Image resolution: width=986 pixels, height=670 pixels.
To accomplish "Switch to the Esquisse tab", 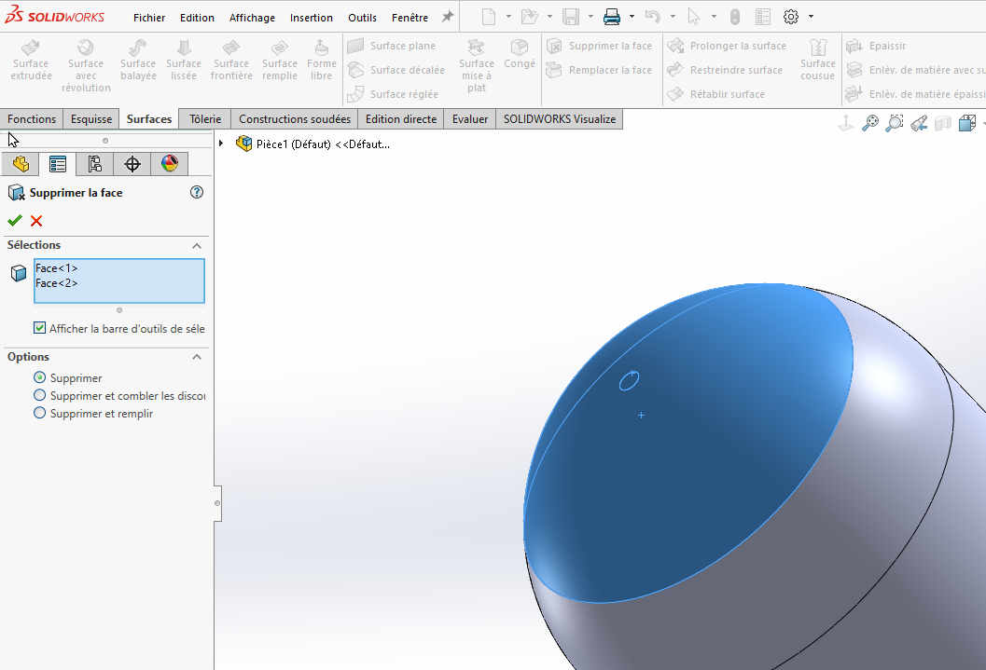I will (91, 119).
